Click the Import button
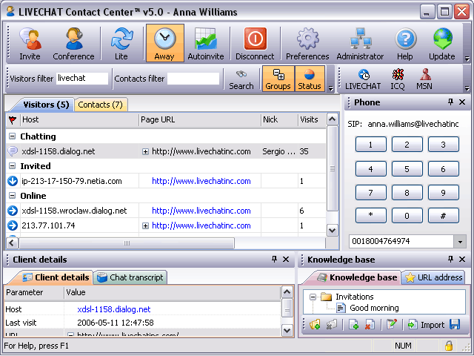 tap(426, 325)
